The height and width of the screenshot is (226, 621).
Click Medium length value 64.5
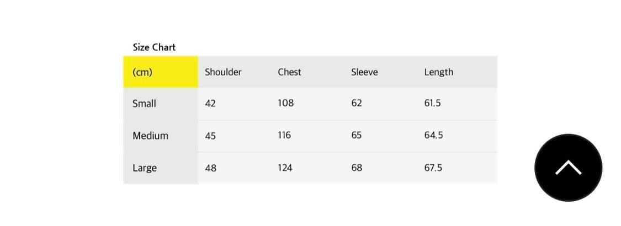click(x=433, y=135)
